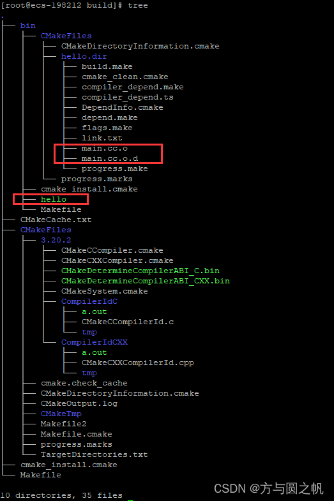Click 'CMakeDirectoryInformation.cmake' listed above hello.dir
This screenshot has height=501, width=334.
140,47
